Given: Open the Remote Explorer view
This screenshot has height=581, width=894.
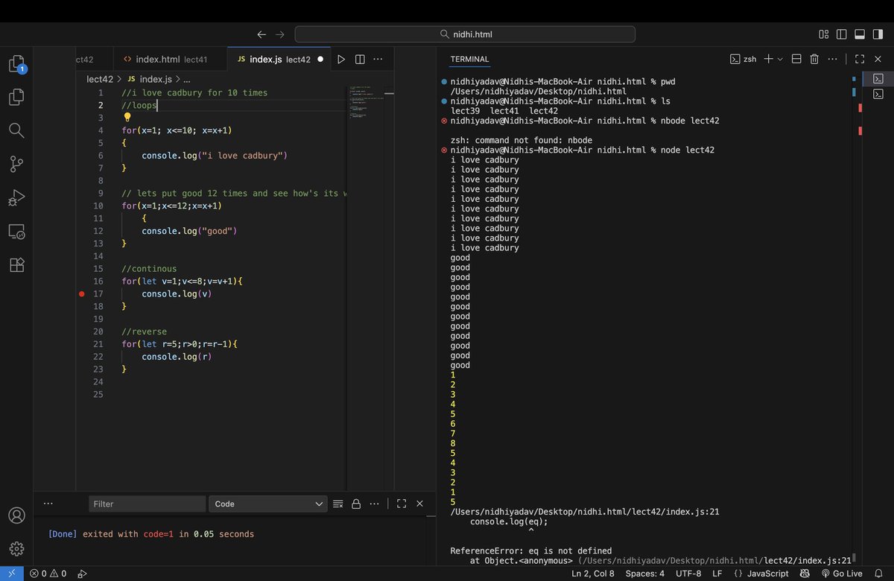Looking at the screenshot, I should [x=16, y=232].
